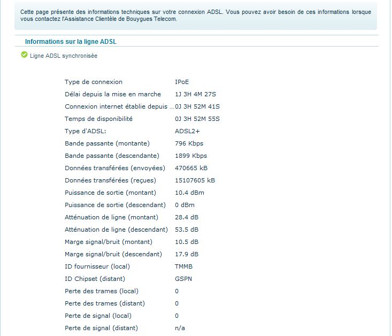Click 'Puissance de sortie (descendant)' label

[x=116, y=205]
